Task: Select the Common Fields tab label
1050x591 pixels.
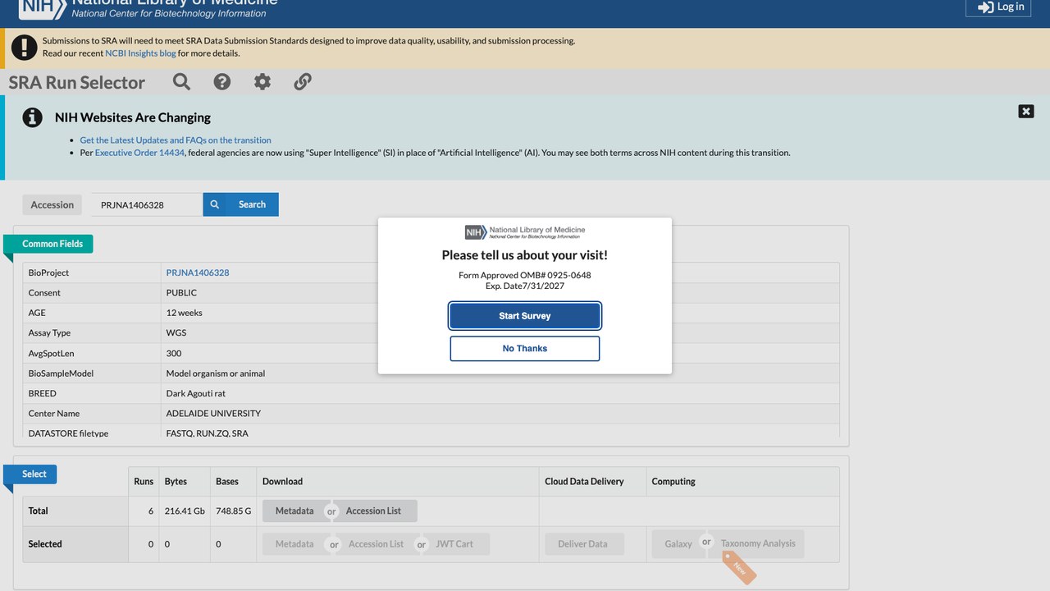Action: [52, 244]
